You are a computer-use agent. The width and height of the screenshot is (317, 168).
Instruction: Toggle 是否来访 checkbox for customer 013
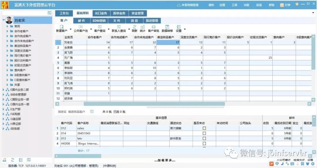tap(204, 138)
